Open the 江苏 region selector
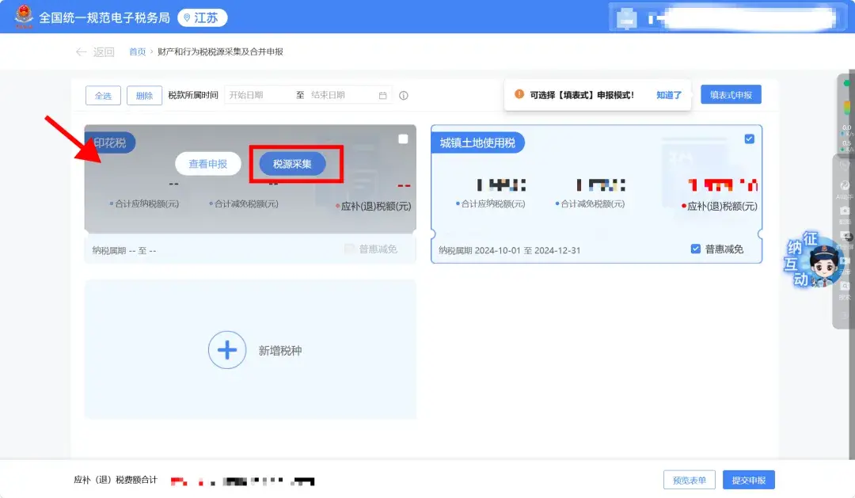The image size is (855, 498). [200, 17]
